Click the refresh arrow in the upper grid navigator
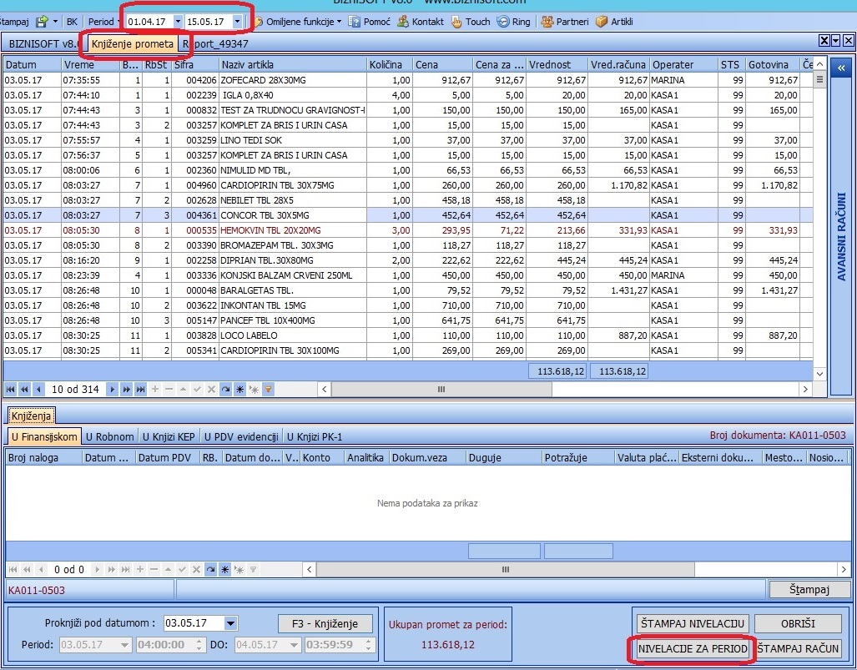 [x=226, y=390]
